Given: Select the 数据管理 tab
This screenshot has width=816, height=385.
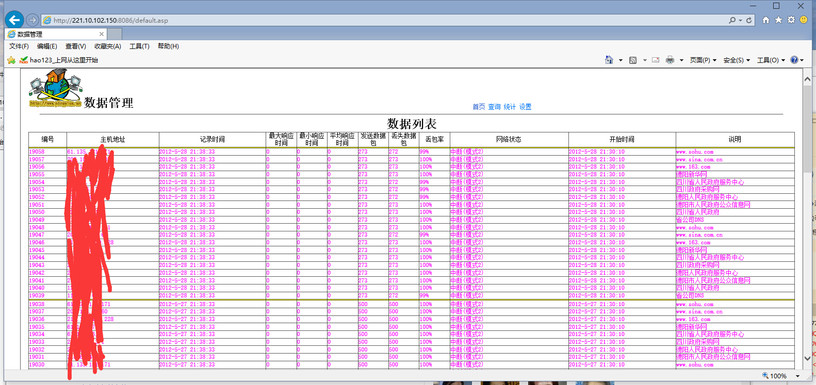Looking at the screenshot, I should (56, 34).
